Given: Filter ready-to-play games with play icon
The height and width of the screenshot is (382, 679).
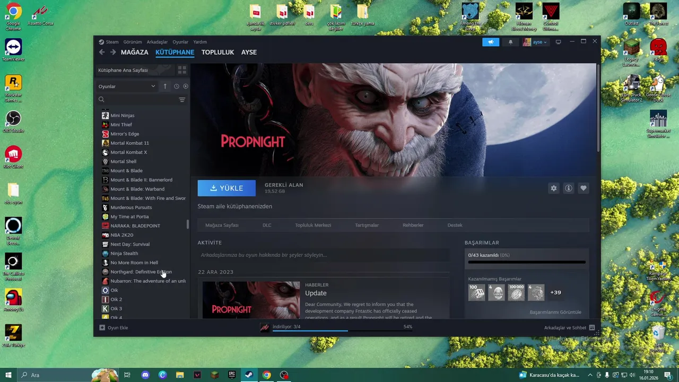Looking at the screenshot, I should point(186,86).
